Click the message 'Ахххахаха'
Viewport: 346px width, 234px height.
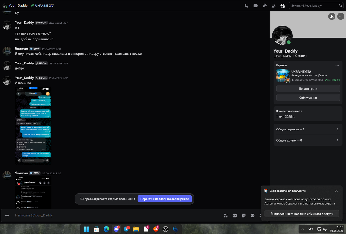click(x=23, y=83)
